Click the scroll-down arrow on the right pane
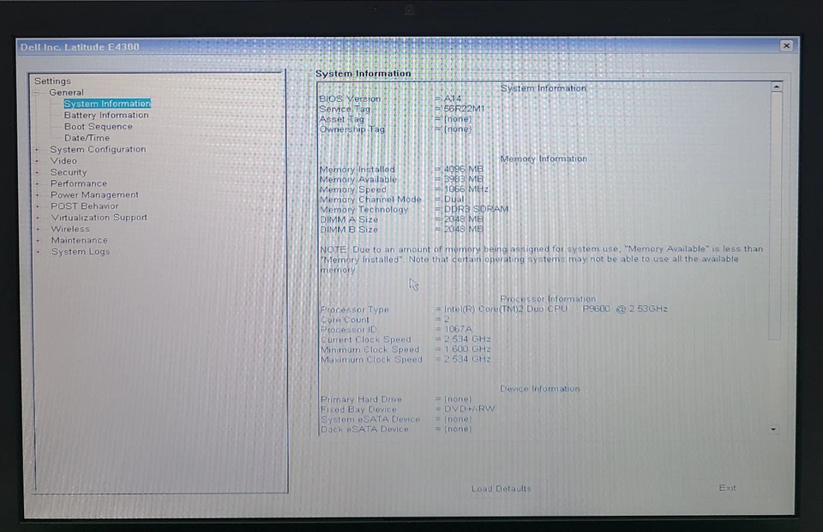This screenshot has height=532, width=823. (773, 427)
